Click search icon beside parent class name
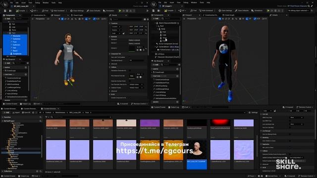Screen dimensions: 317x178 [309, 6]
